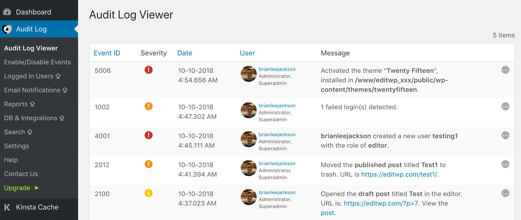Image resolution: width=521 pixels, height=220 pixels.
Task: Click the premium padlock icon beside Reports
Action: 33,104
